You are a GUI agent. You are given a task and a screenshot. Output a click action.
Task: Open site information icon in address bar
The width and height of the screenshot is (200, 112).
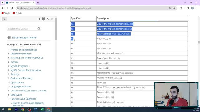18,8
